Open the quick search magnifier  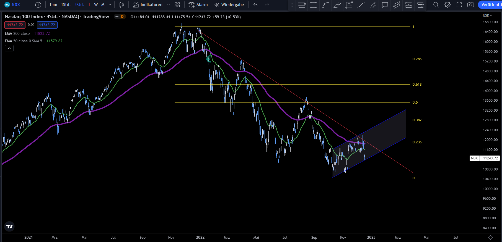pos(436,5)
